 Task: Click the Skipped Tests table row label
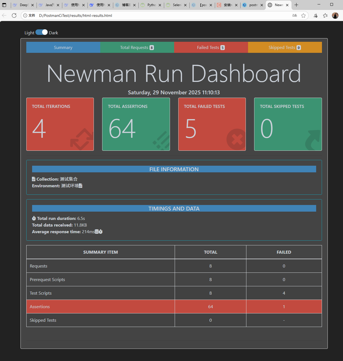[x=43, y=320]
